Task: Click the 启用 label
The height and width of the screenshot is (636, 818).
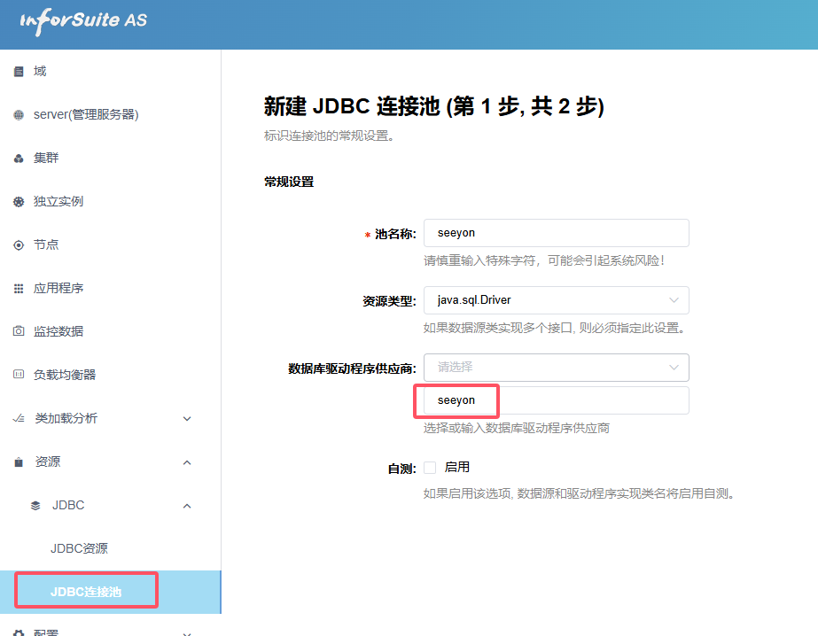Action: click(x=457, y=467)
